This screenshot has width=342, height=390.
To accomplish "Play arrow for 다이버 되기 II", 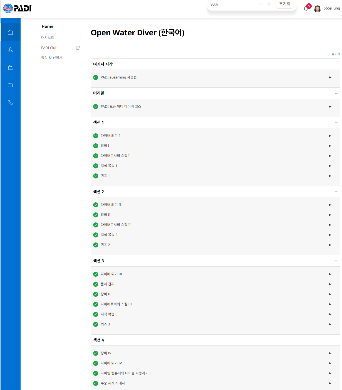I will (x=330, y=205).
